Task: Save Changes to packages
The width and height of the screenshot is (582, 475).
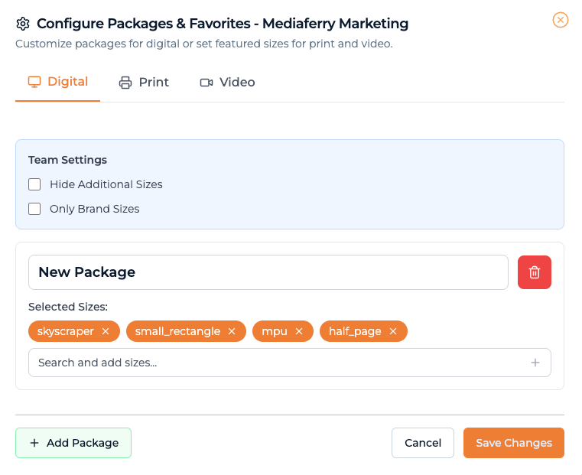Action: 514,443
